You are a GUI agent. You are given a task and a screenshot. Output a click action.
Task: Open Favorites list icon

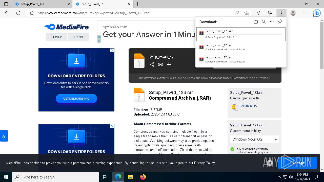point(259,13)
